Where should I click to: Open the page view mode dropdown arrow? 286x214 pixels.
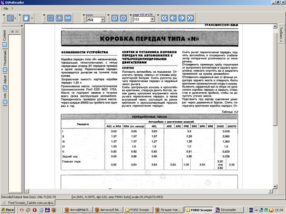(32, 18)
